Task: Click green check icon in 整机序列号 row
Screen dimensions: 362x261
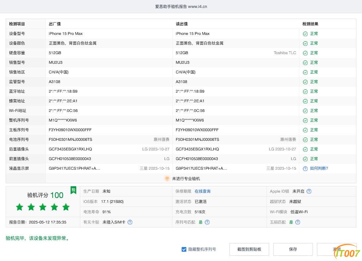Action: tap(305, 121)
